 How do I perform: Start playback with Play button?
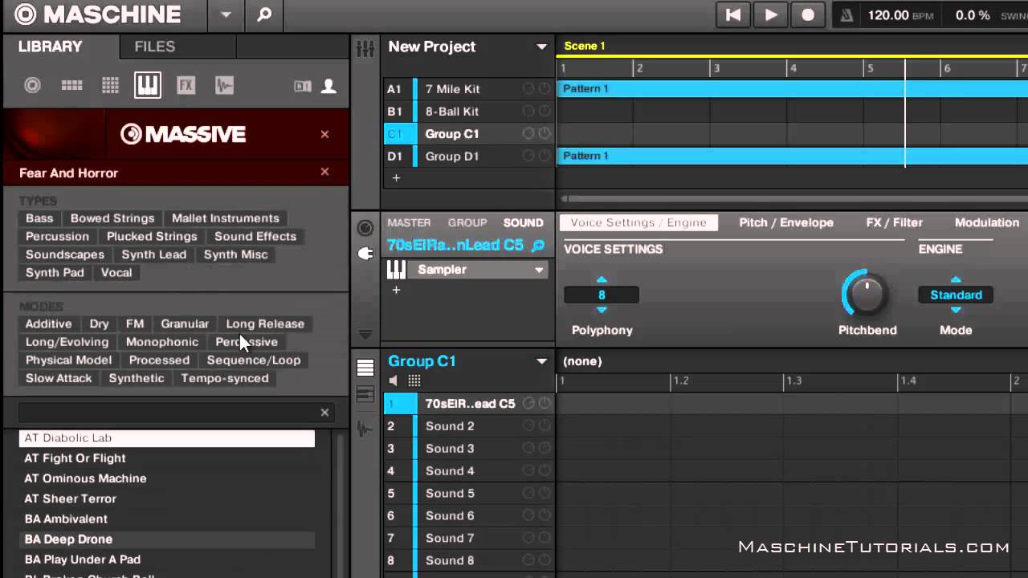(x=771, y=14)
